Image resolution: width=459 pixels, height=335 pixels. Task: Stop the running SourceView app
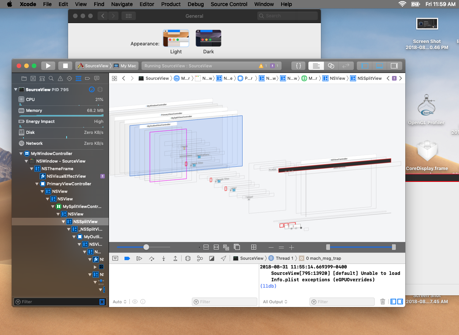[x=65, y=65]
